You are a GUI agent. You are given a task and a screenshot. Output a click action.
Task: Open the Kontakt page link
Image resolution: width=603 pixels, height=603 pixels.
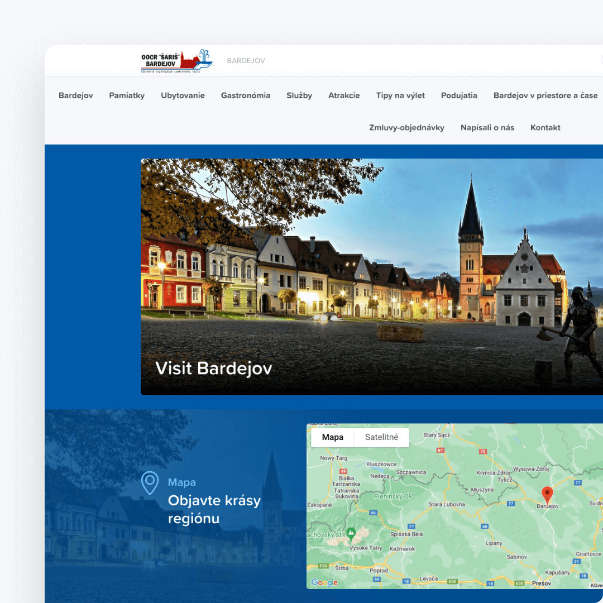[x=545, y=128]
